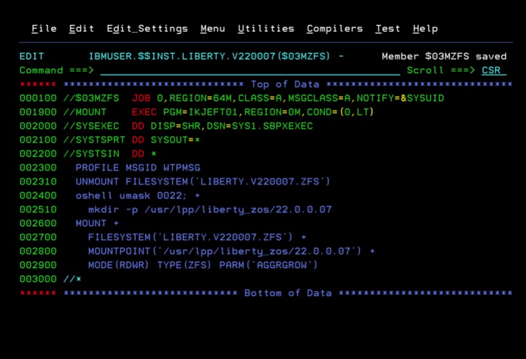This screenshot has width=526, height=359.
Task: Click the UNMOUNT FILESYSTEM statement
Action: click(x=203, y=181)
